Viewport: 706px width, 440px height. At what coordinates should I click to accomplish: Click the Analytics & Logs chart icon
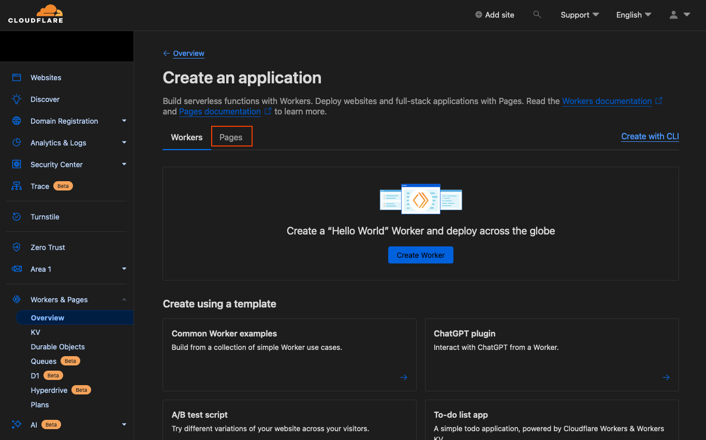[x=17, y=143]
